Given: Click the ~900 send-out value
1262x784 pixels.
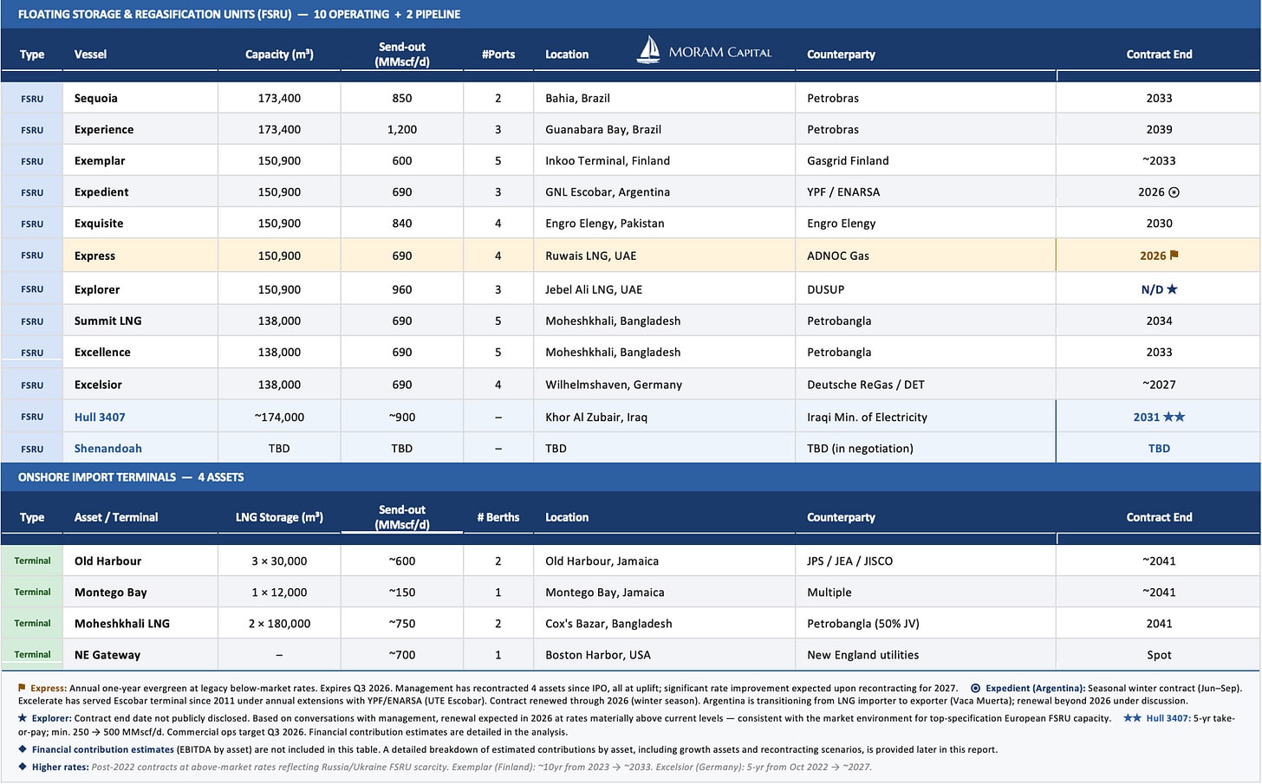Looking at the screenshot, I should 402,417.
